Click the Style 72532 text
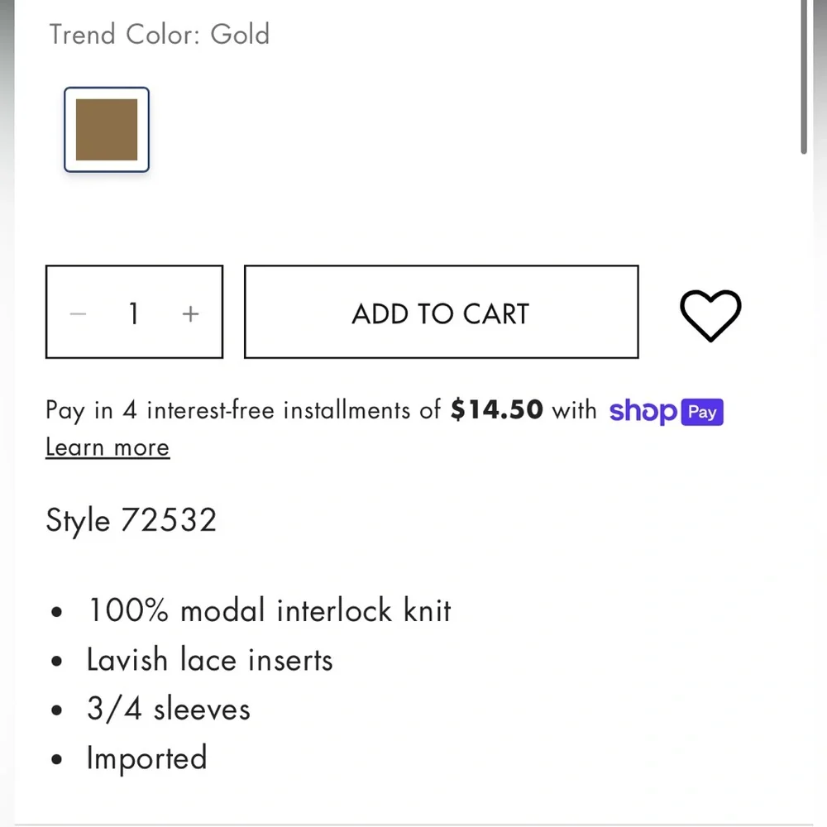The width and height of the screenshot is (827, 827). 131,520
